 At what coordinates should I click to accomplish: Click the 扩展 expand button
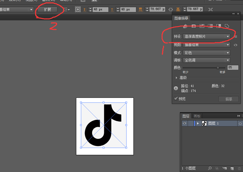pos(47,9)
